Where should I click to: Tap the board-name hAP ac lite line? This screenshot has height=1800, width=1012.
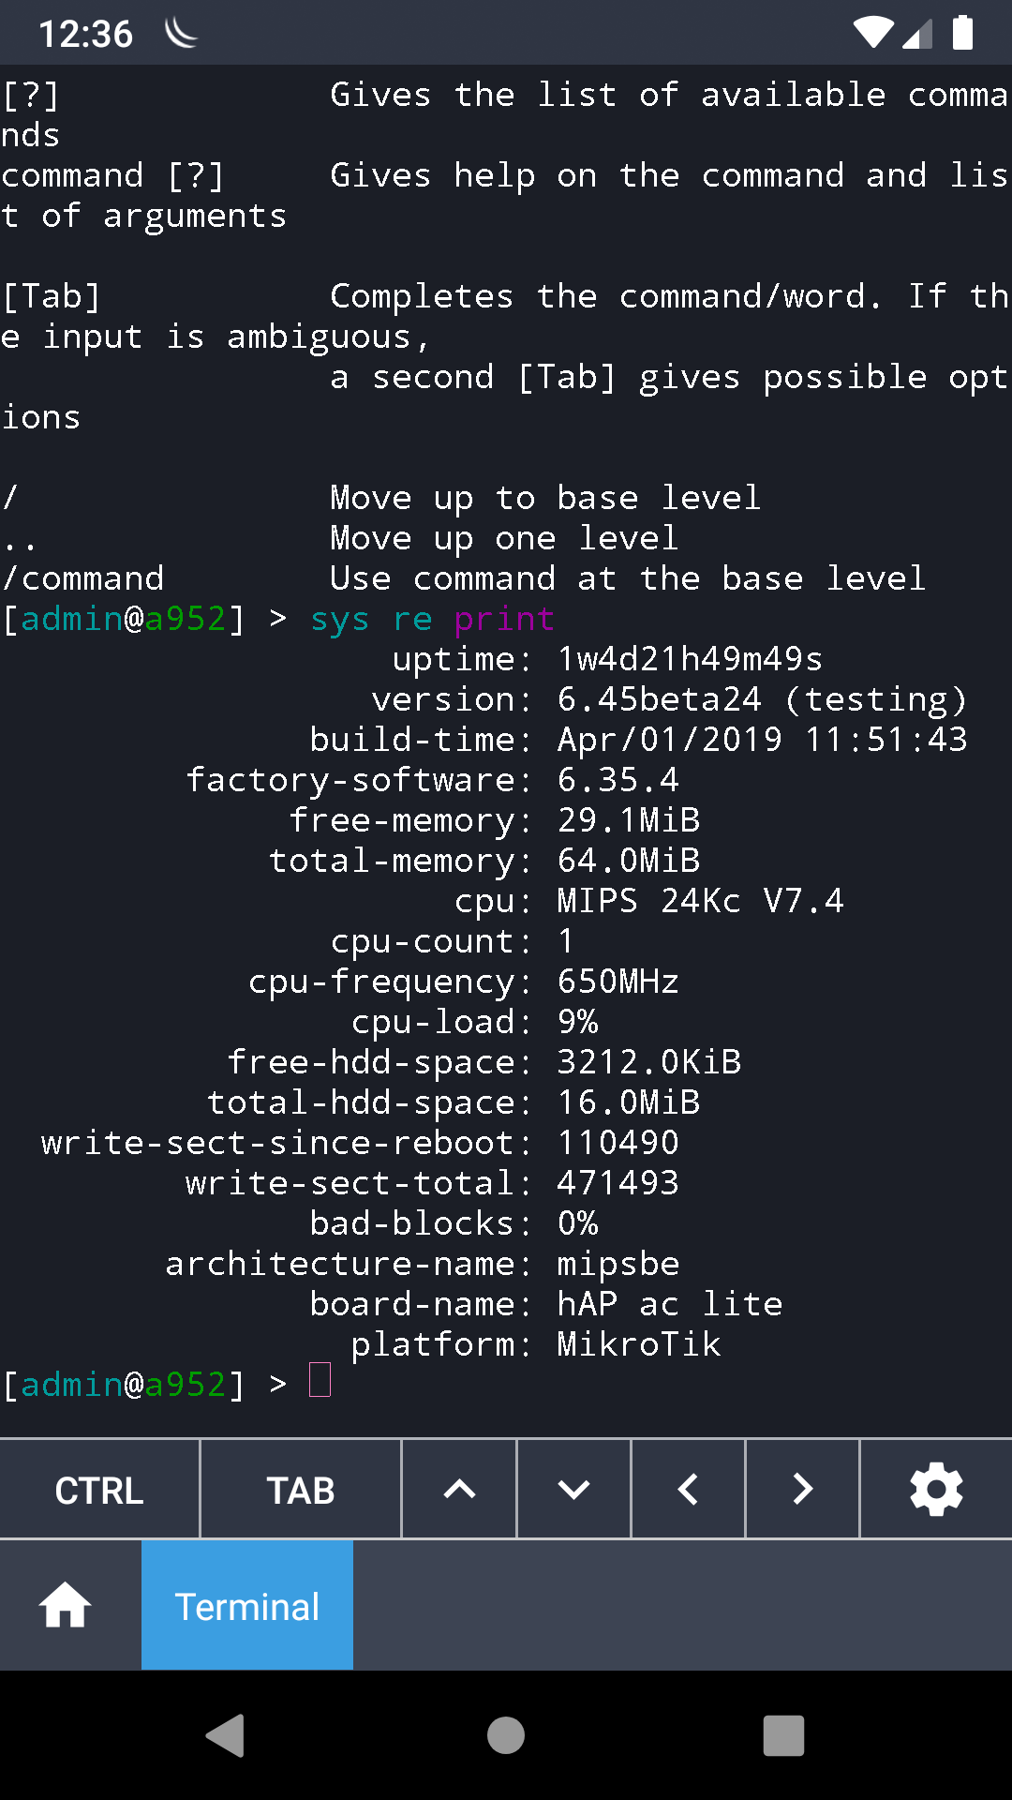tap(669, 1305)
